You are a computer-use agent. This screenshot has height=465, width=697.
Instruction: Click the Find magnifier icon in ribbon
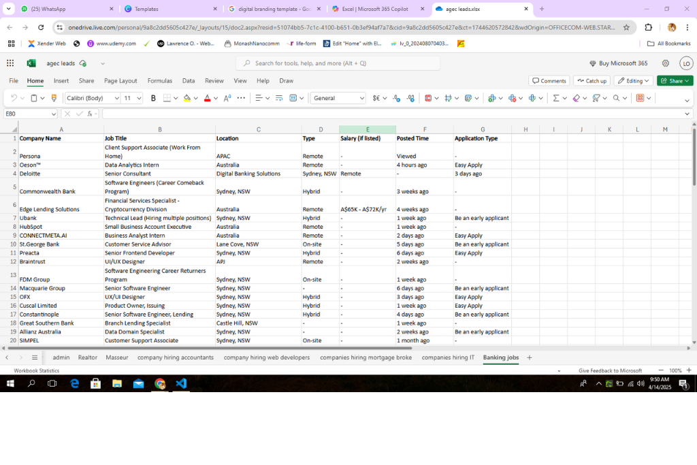616,98
